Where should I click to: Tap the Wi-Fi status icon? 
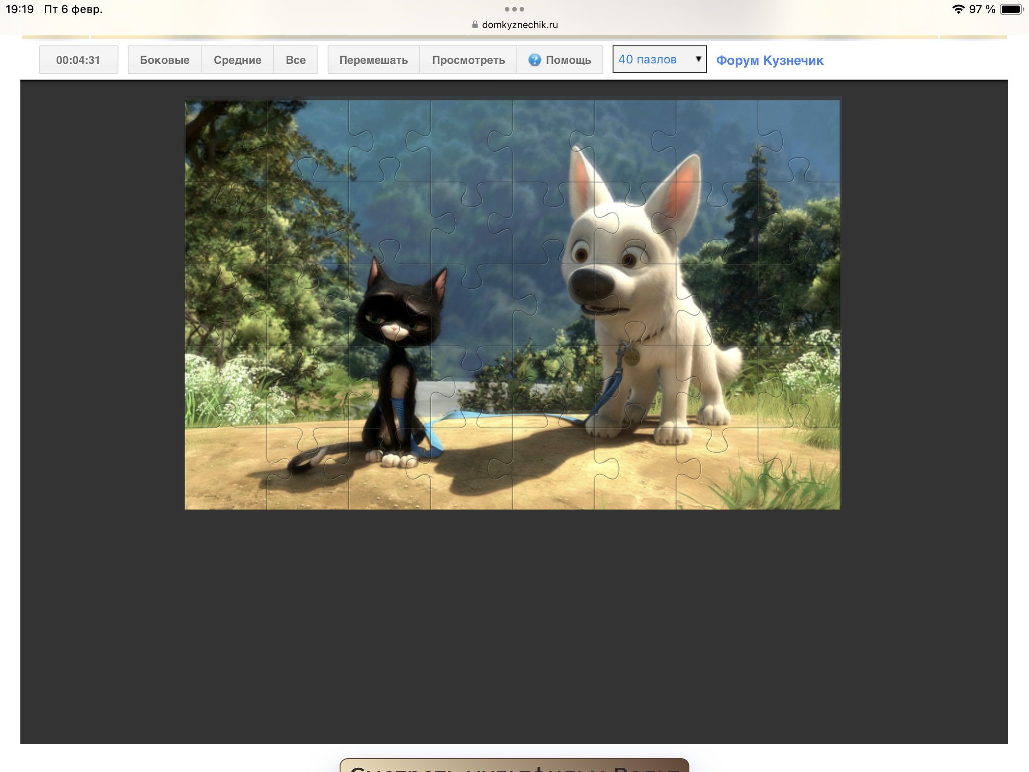click(958, 9)
